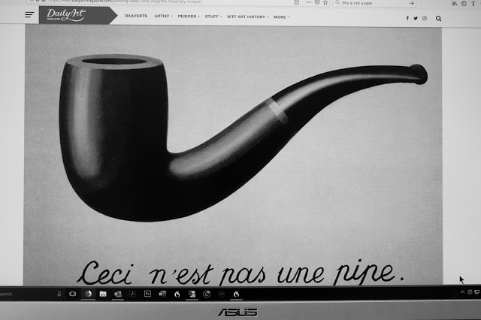Click the search go arrow button
Viewport: 481px width, 320px height.
(411, 3)
